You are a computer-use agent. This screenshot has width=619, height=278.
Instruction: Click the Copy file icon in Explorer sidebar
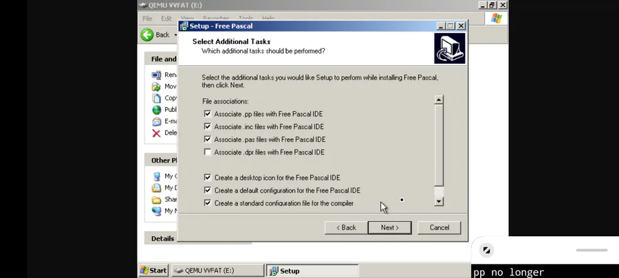[x=157, y=98]
